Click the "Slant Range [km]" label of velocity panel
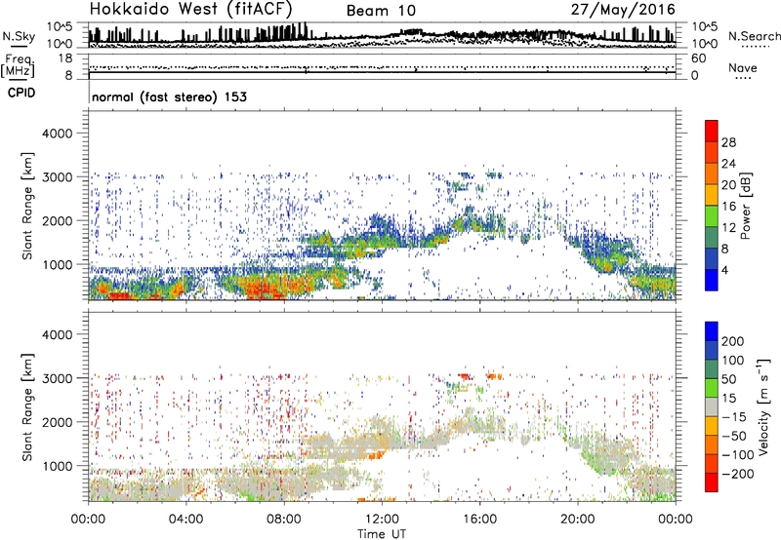Viewport: 781px width, 540px height. point(27,406)
